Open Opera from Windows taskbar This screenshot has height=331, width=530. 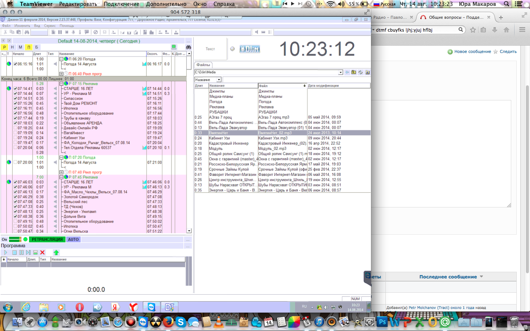point(79,307)
